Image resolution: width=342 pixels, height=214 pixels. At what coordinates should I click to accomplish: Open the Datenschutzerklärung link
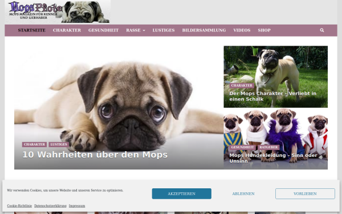pyautogui.click(x=50, y=205)
